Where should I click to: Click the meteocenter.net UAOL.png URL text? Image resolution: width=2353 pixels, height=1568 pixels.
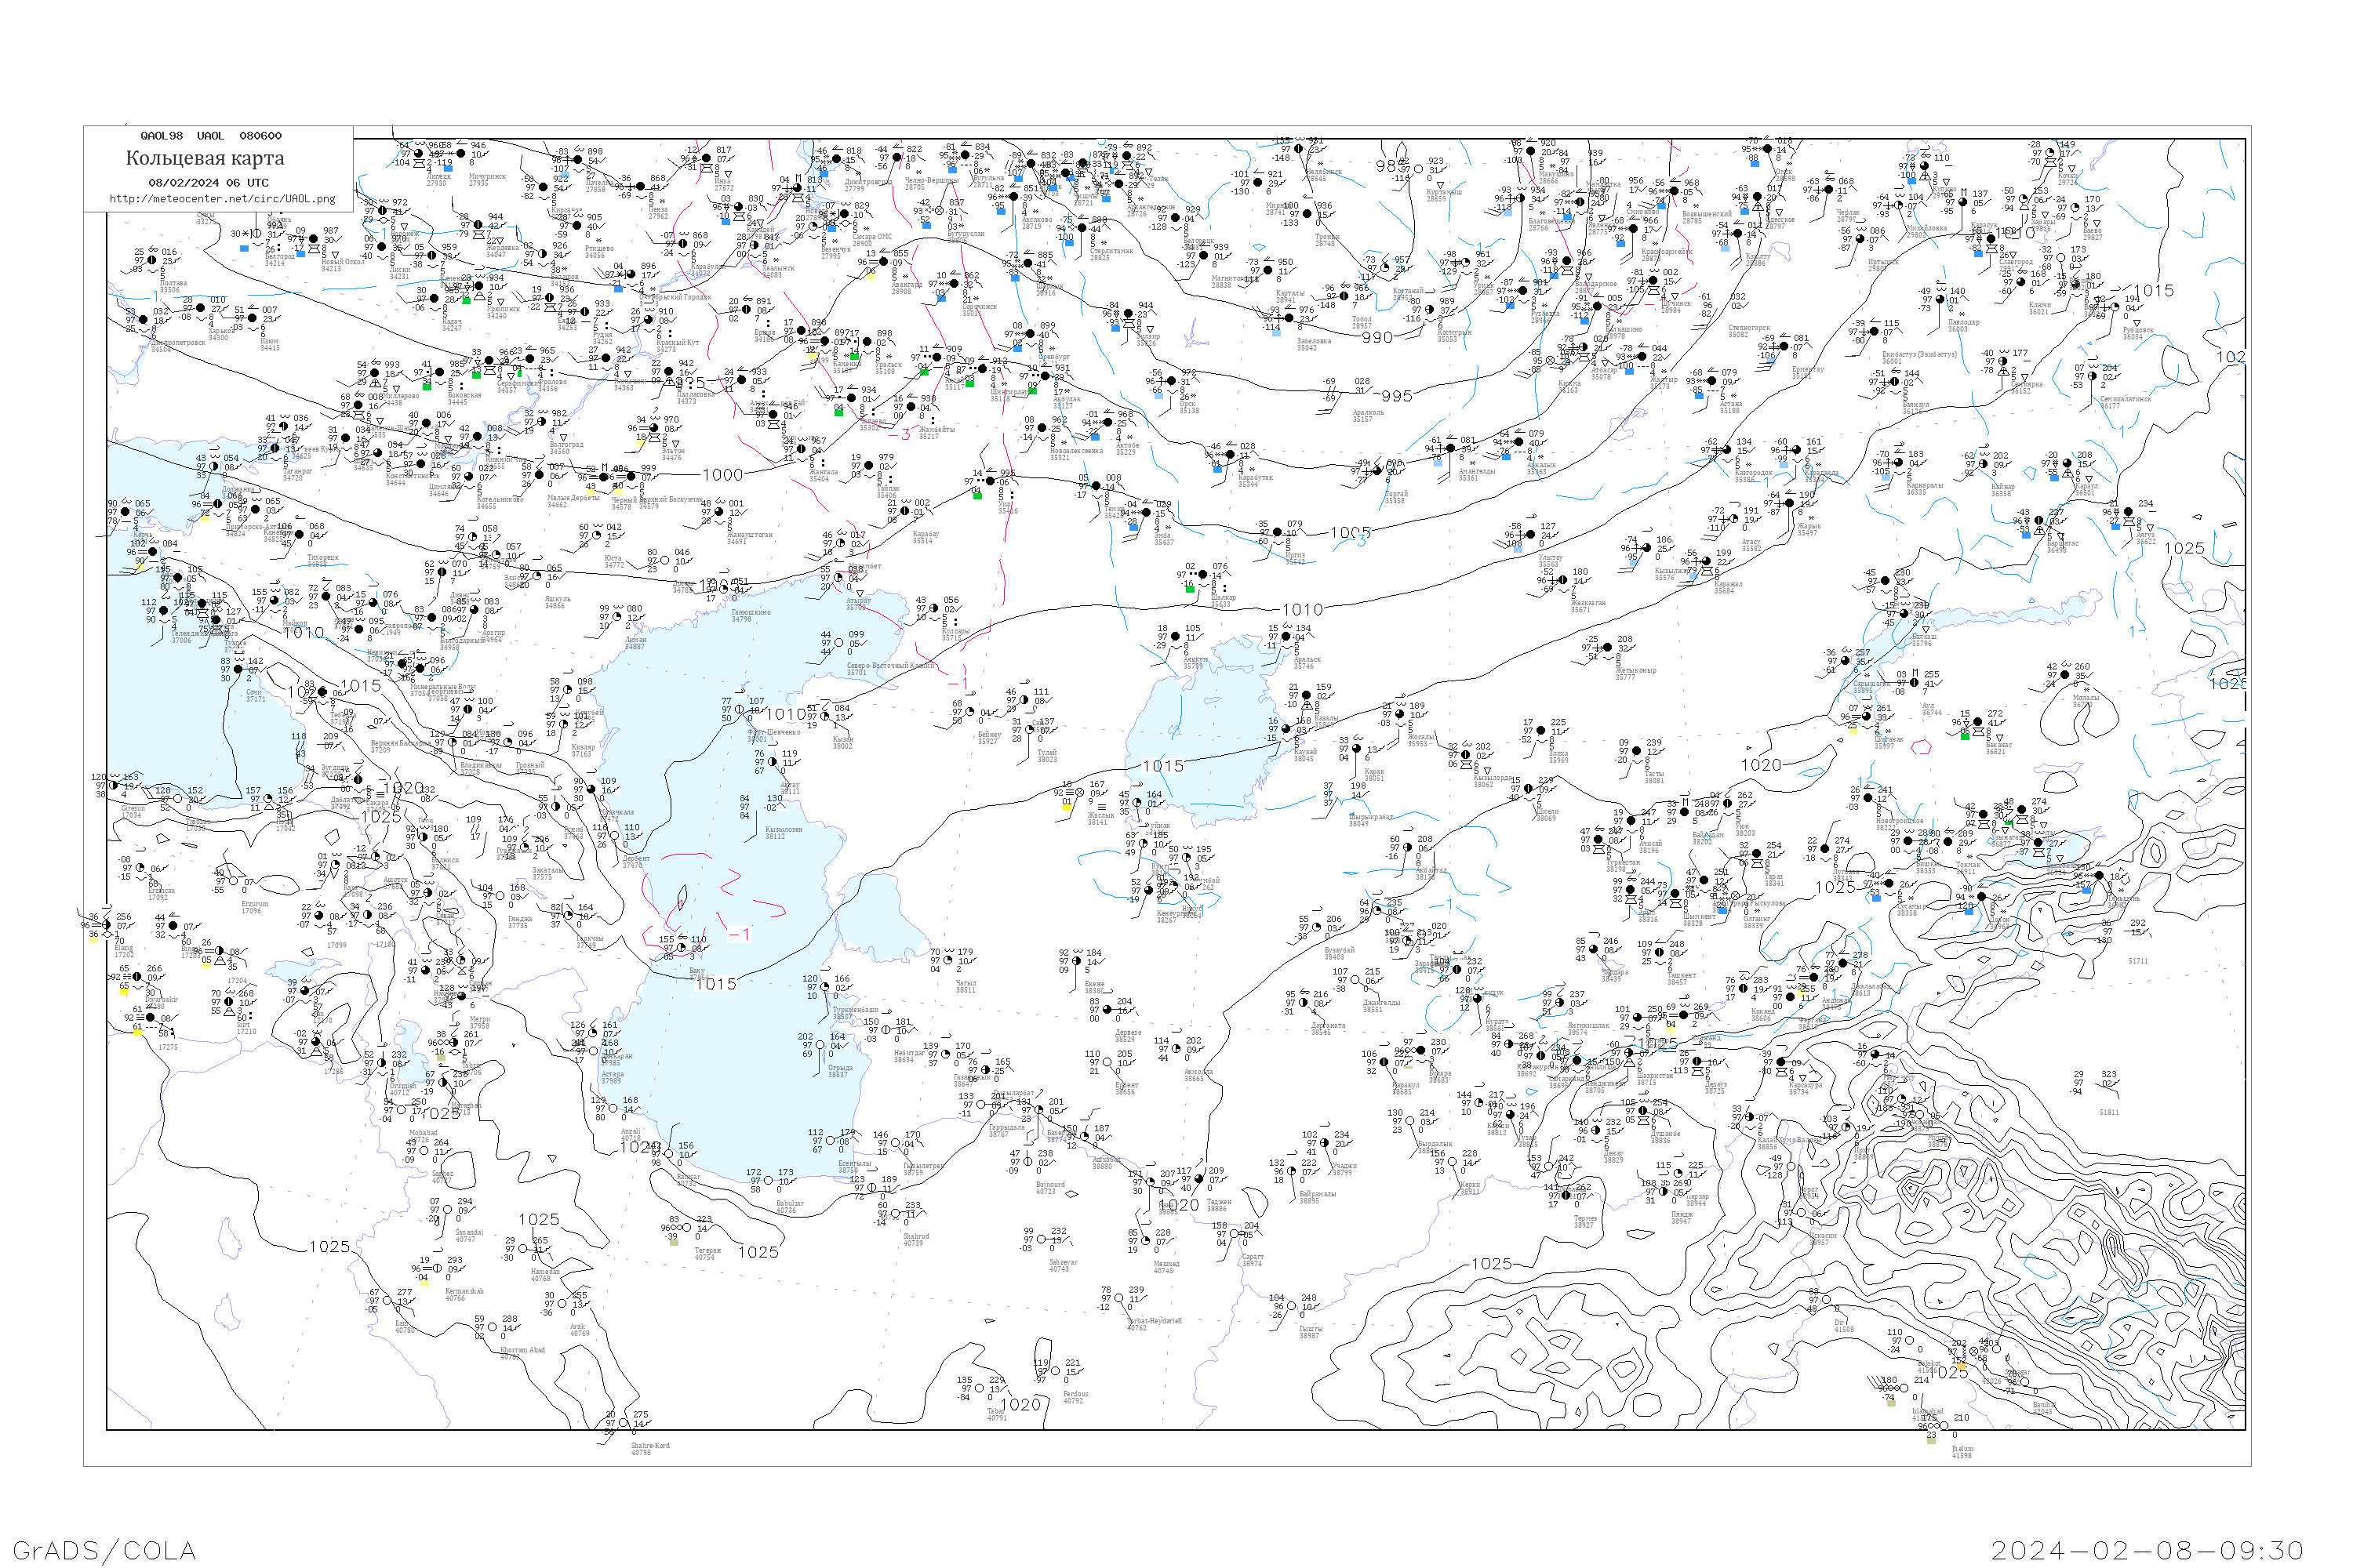[x=222, y=198]
